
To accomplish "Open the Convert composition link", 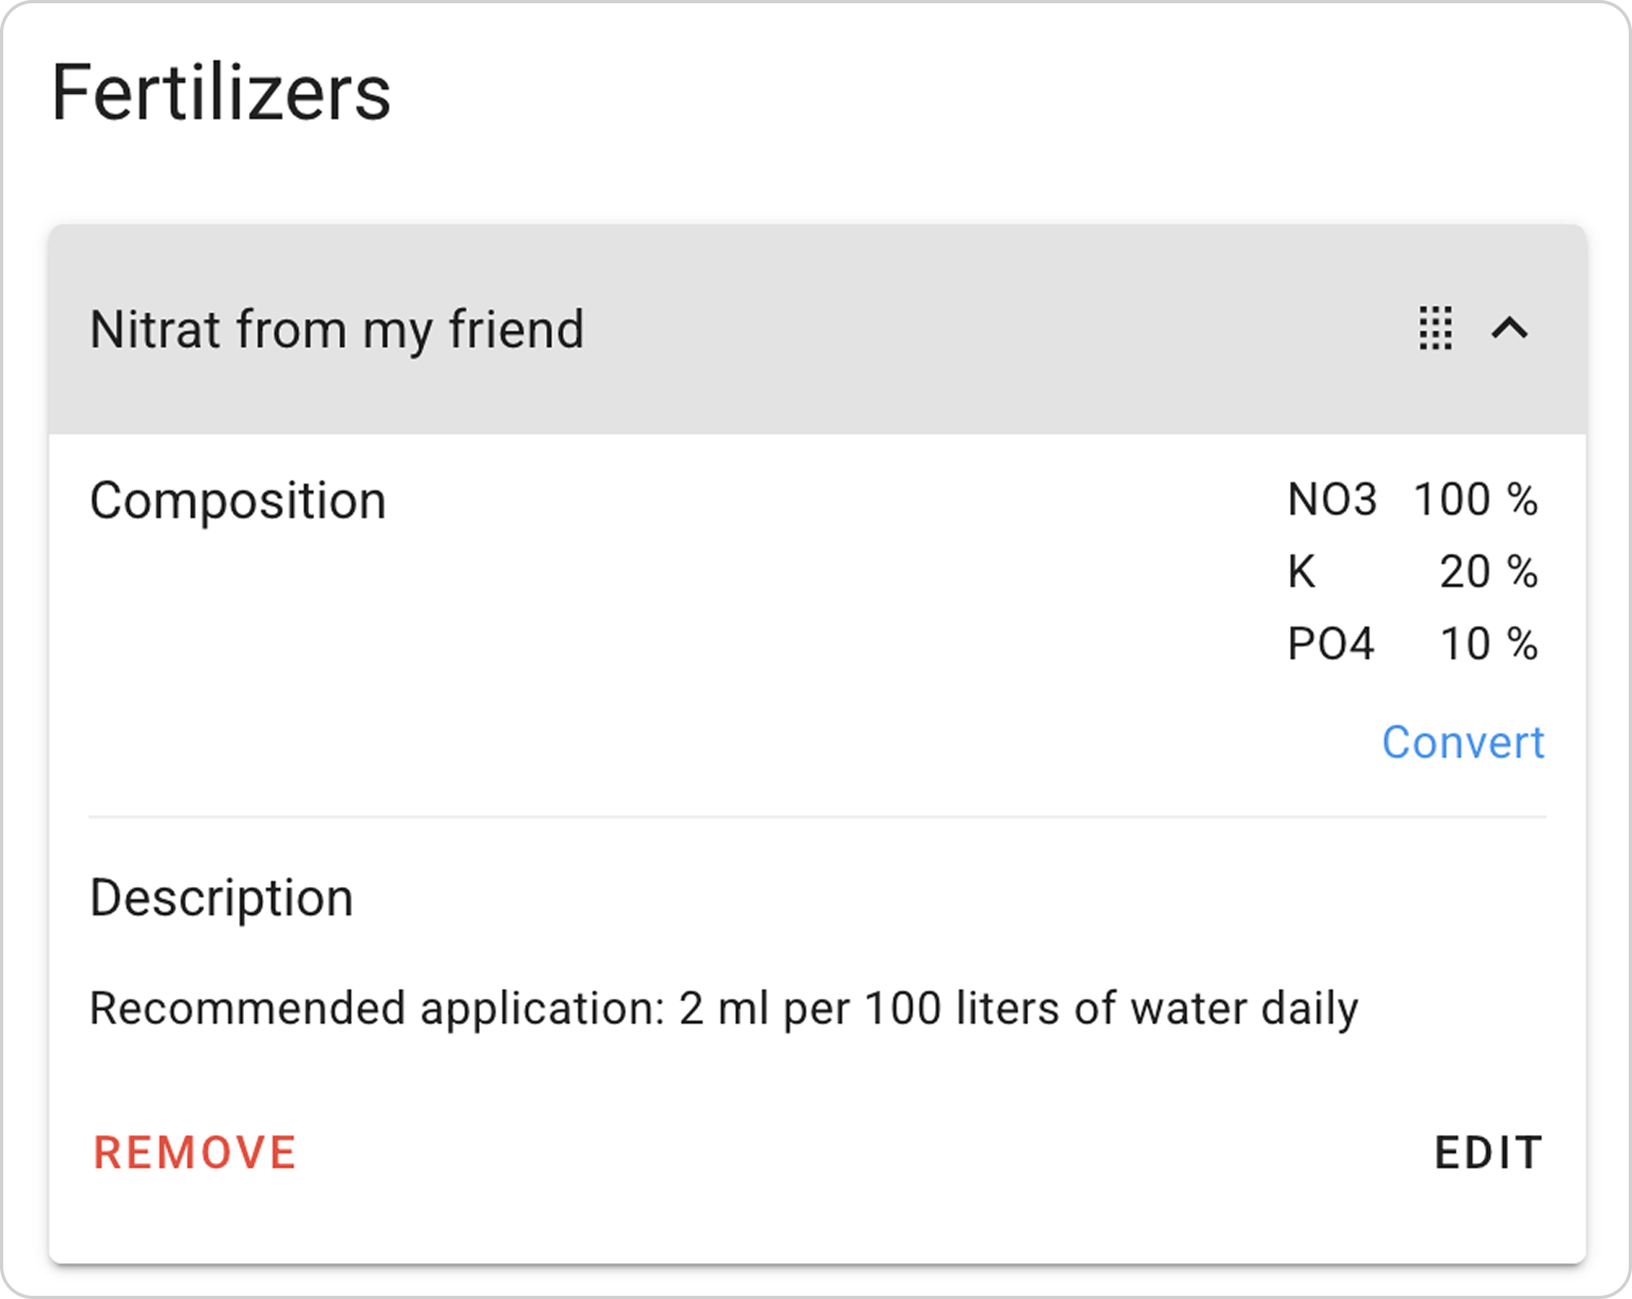I will coord(1462,743).
